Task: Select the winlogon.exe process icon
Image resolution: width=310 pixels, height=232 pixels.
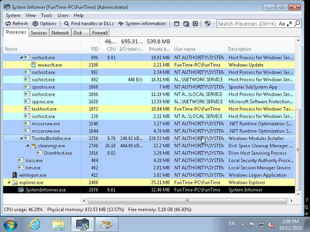Action: tap(14, 175)
